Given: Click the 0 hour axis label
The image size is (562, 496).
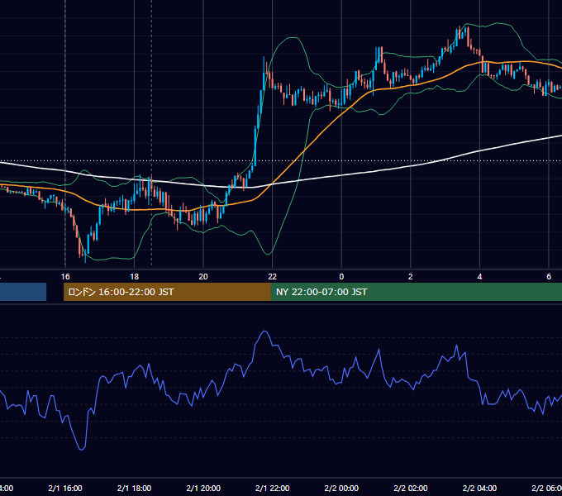Looking at the screenshot, I should tap(341, 277).
